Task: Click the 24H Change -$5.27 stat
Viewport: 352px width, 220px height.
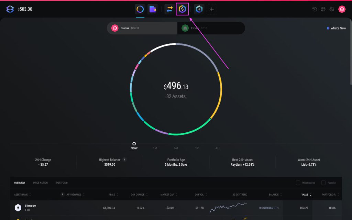Action: pyautogui.click(x=43, y=162)
